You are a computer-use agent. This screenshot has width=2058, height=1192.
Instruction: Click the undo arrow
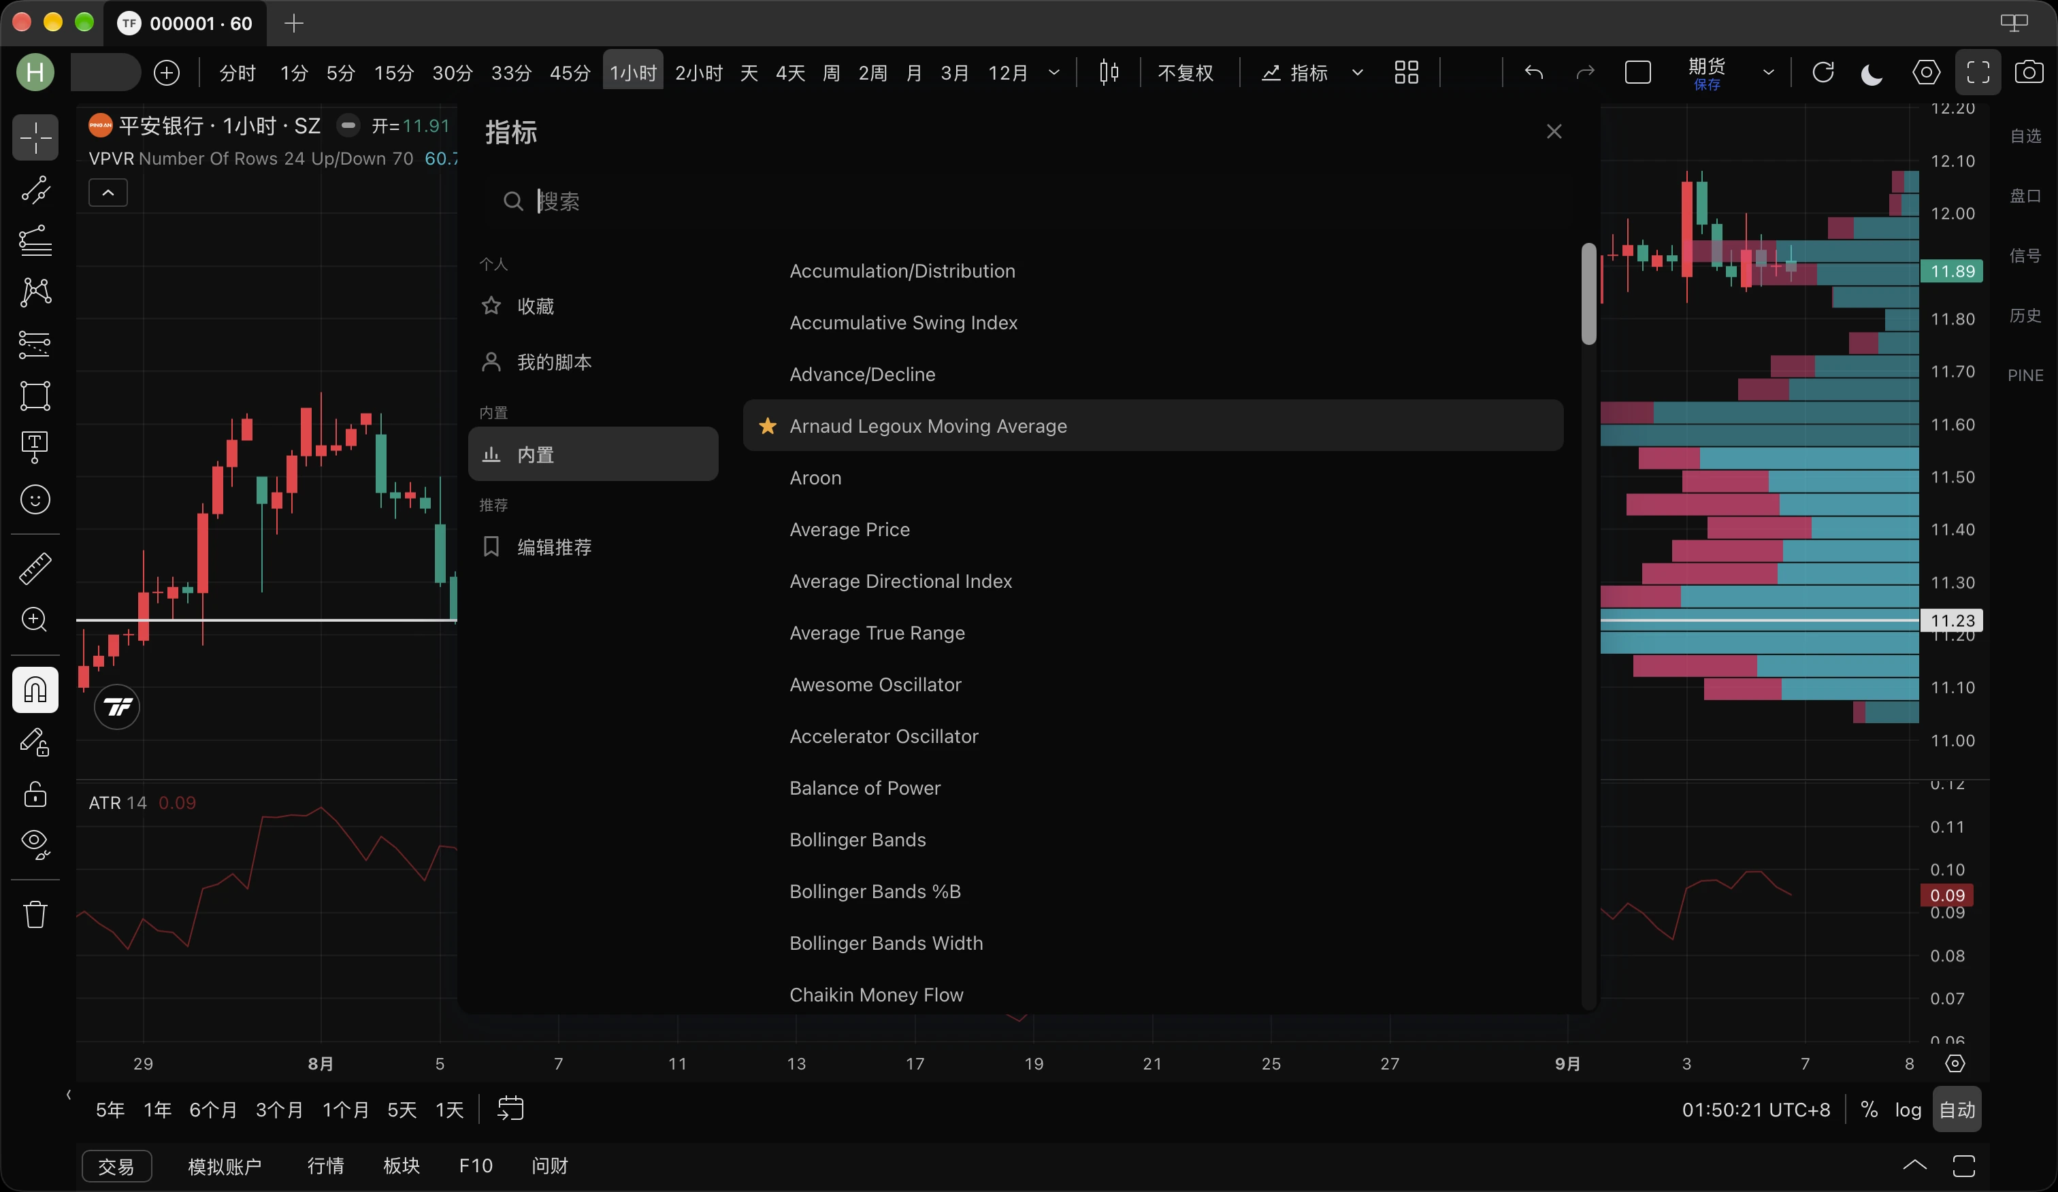coord(1534,73)
